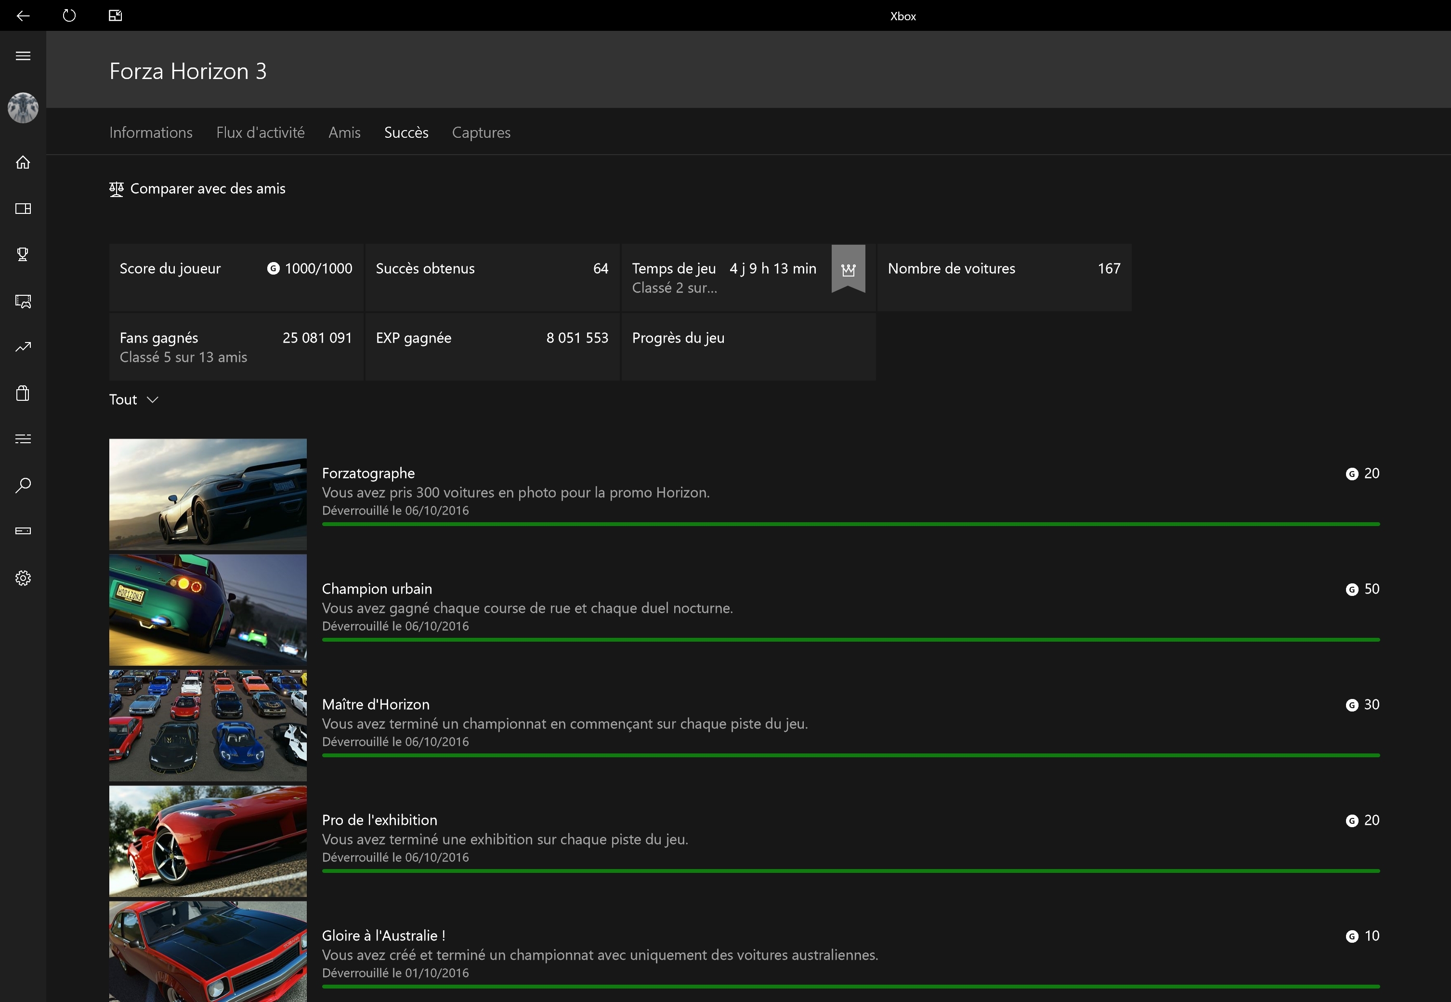
Task: Click the Forzatographe achievement thumbnail
Action: click(x=208, y=494)
